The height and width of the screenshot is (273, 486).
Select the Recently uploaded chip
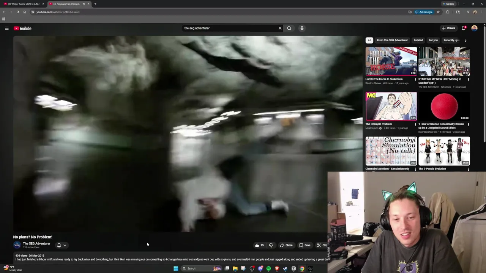(451, 40)
